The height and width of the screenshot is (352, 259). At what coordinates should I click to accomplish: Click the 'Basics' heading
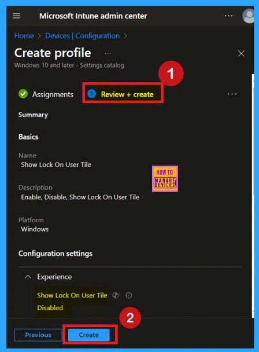coord(28,137)
